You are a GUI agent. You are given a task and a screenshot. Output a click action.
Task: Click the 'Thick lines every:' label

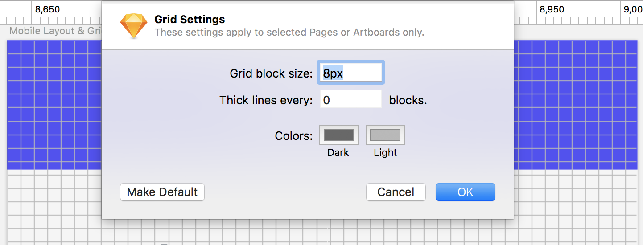(x=266, y=100)
